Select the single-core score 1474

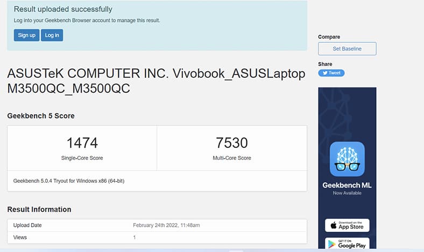point(82,143)
